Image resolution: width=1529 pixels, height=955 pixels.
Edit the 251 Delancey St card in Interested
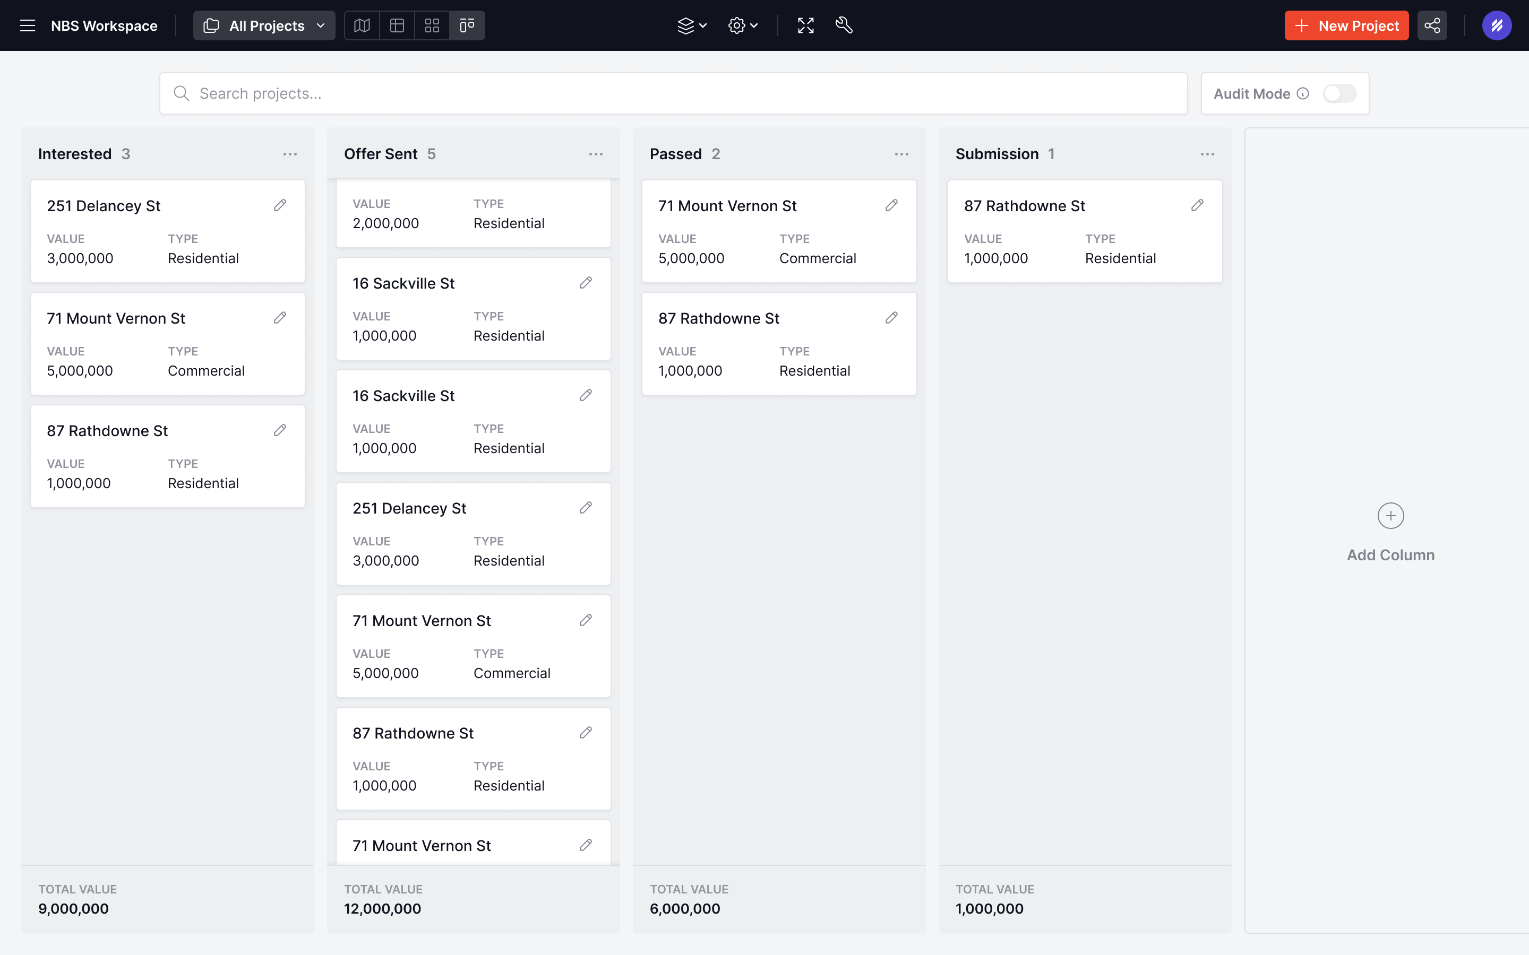(x=280, y=205)
